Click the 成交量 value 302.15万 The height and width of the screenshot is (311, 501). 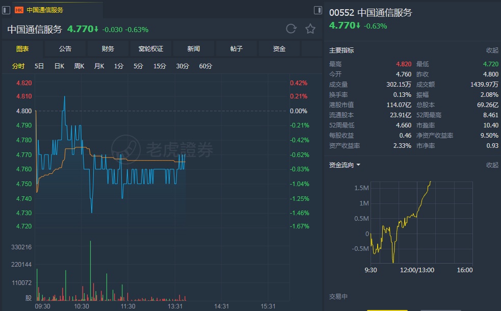399,85
